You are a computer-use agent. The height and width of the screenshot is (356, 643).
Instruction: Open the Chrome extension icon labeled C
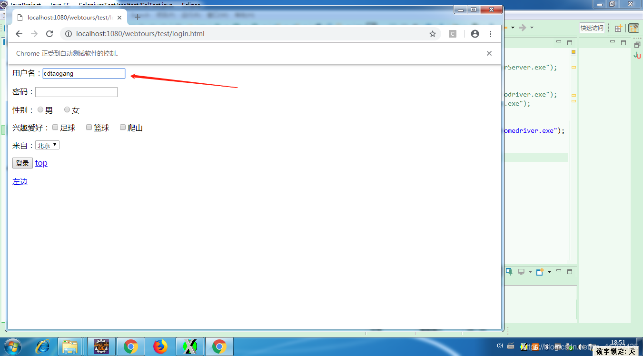[453, 34]
